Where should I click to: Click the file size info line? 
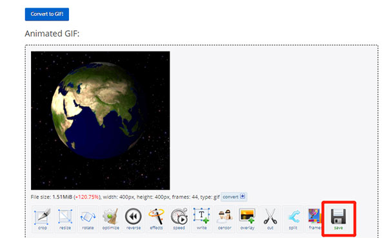pos(125,197)
